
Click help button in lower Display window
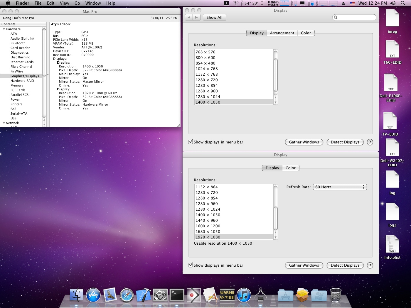370,265
